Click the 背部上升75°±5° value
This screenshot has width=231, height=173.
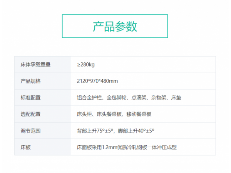click(94, 131)
